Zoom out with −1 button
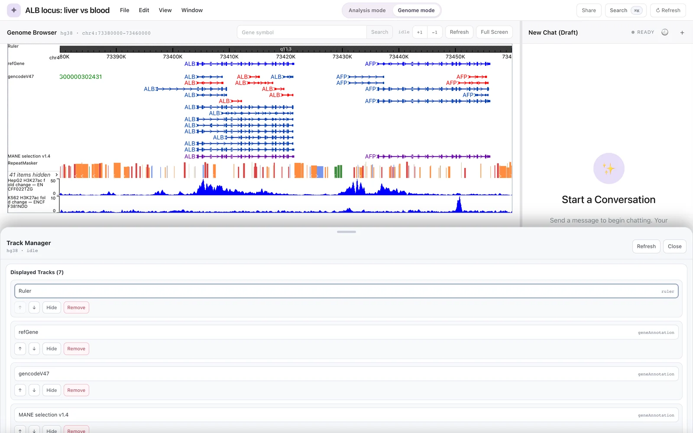This screenshot has width=693, height=433. (x=434, y=32)
